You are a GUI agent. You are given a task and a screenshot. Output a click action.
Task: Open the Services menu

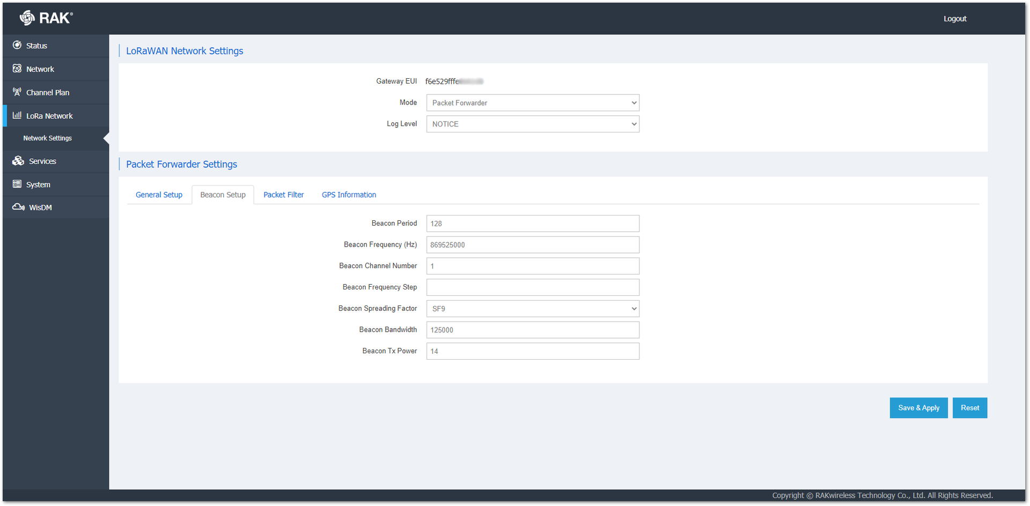[56, 161]
